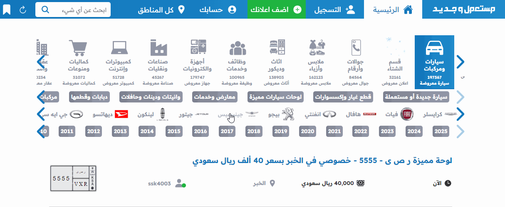Select model year 2017
Viewport: 505px width, 207px height.
point(227,132)
